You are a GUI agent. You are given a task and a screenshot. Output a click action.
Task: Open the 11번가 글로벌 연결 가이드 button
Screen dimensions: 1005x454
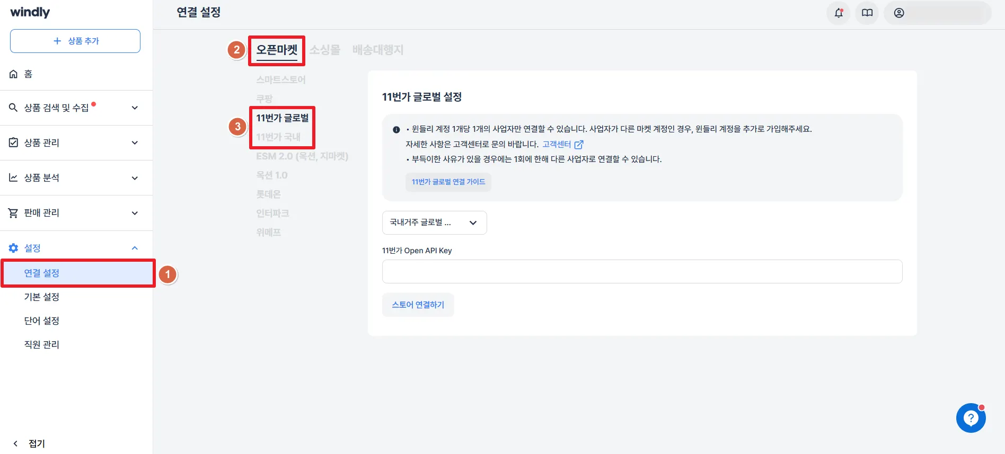[x=448, y=182]
